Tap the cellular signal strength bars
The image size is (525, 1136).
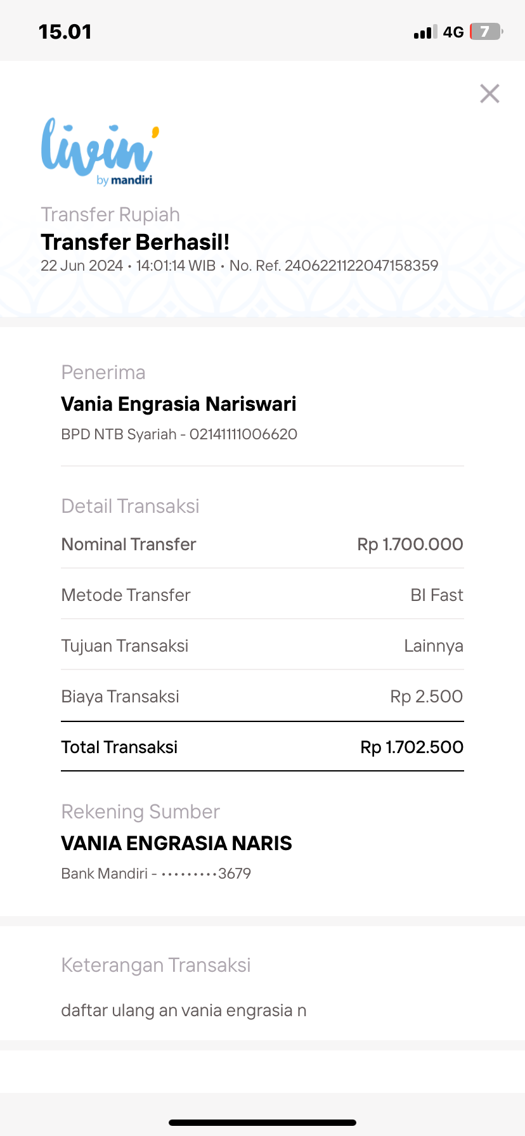pyautogui.click(x=425, y=32)
